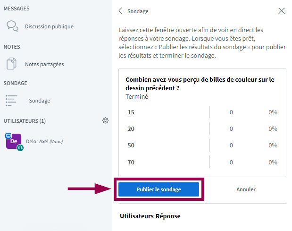Click the Utilisateurs Réponse header

(150, 216)
